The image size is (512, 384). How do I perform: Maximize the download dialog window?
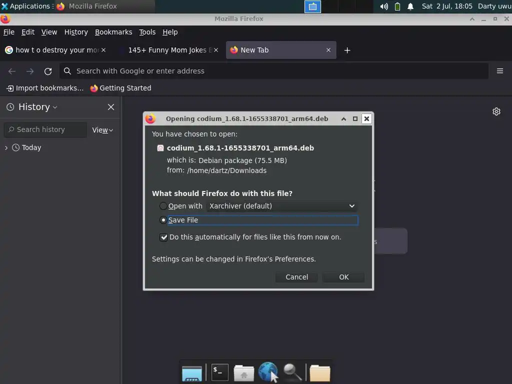pyautogui.click(x=355, y=119)
